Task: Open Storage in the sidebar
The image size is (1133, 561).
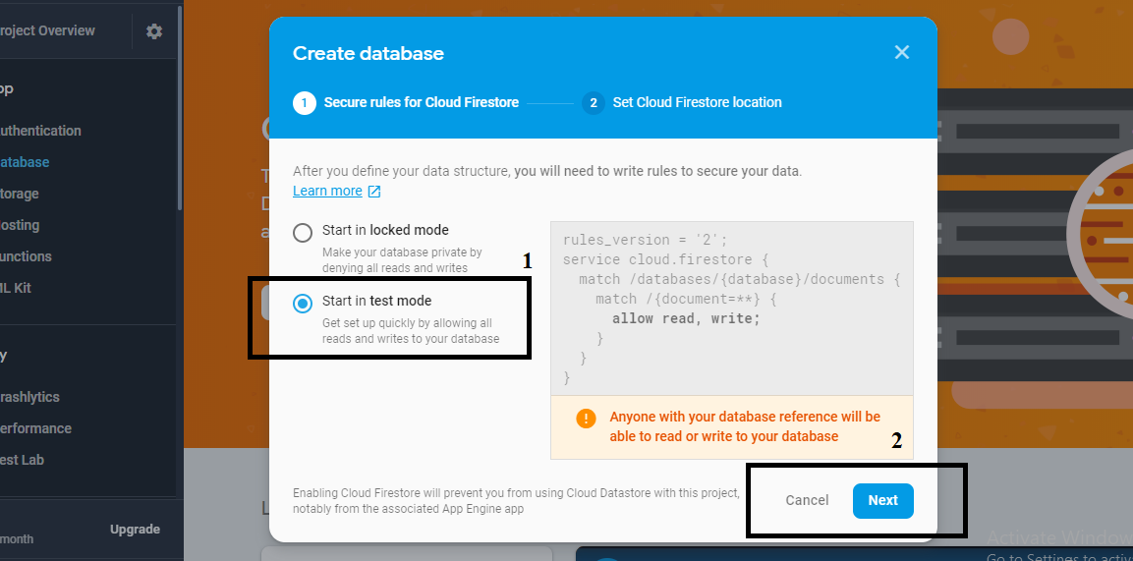Action: (x=20, y=194)
